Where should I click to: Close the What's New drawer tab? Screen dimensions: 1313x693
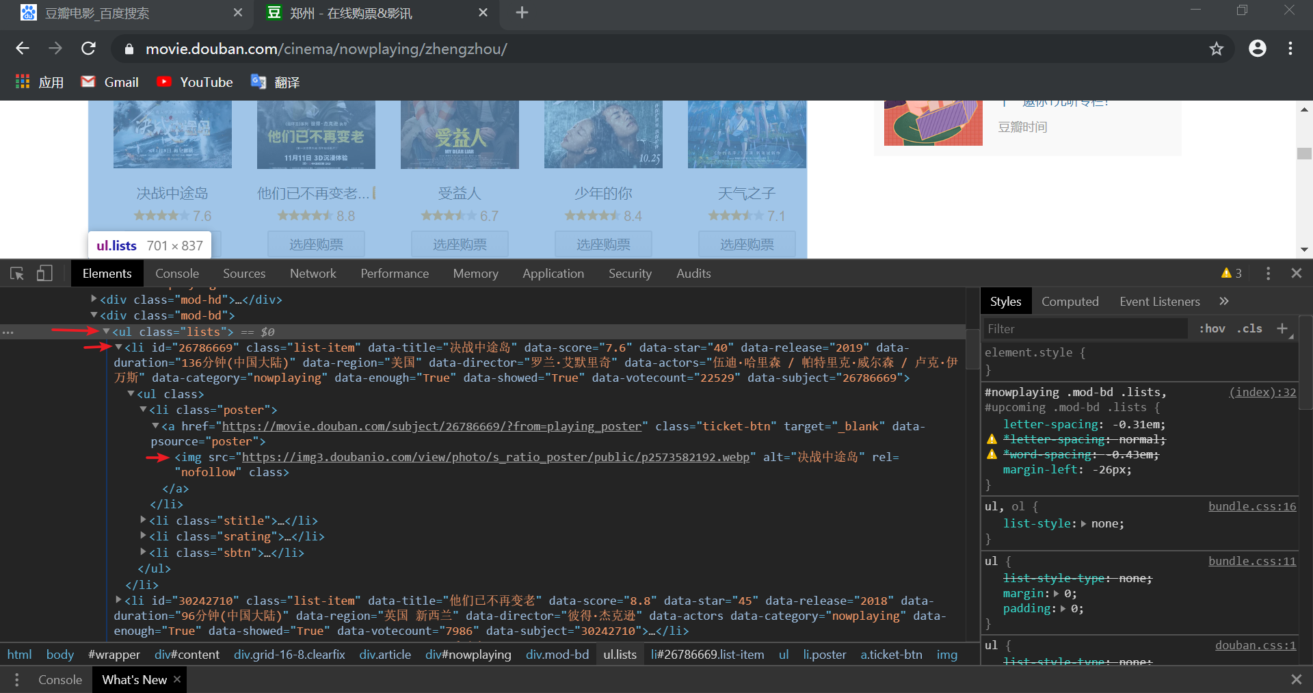(x=177, y=679)
